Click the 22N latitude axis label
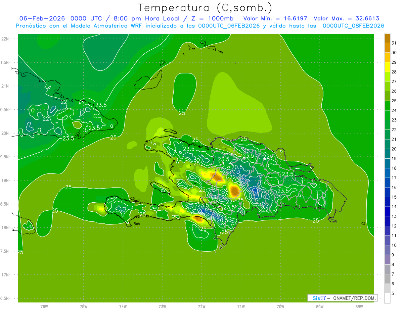 point(5,39)
